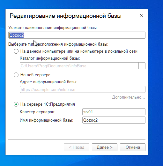Image resolution: width=163 pixels, height=166 pixels.
Task: Click the disabled "< Назад" button
Action: pyautogui.click(x=77, y=147)
